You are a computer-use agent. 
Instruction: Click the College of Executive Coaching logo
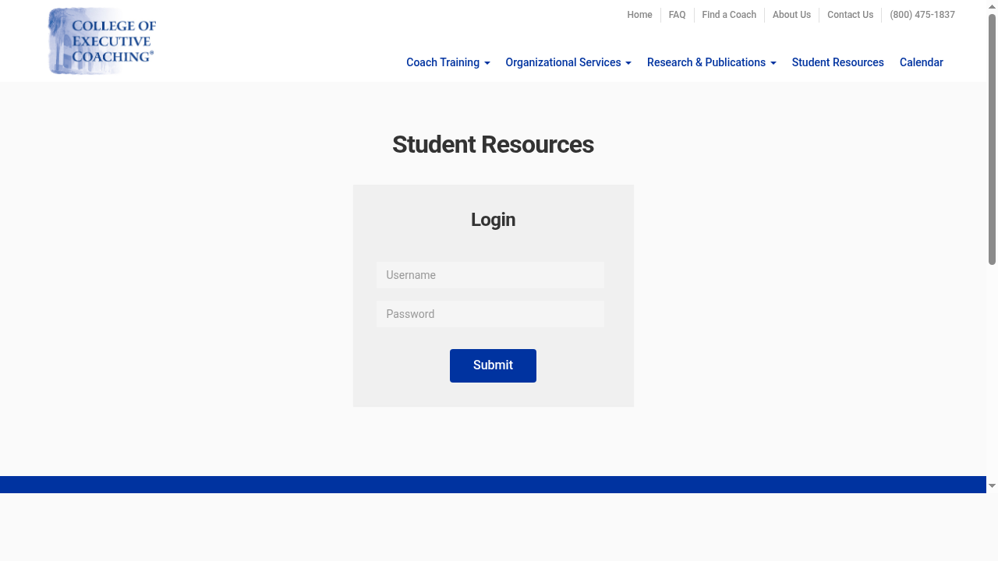pos(102,41)
